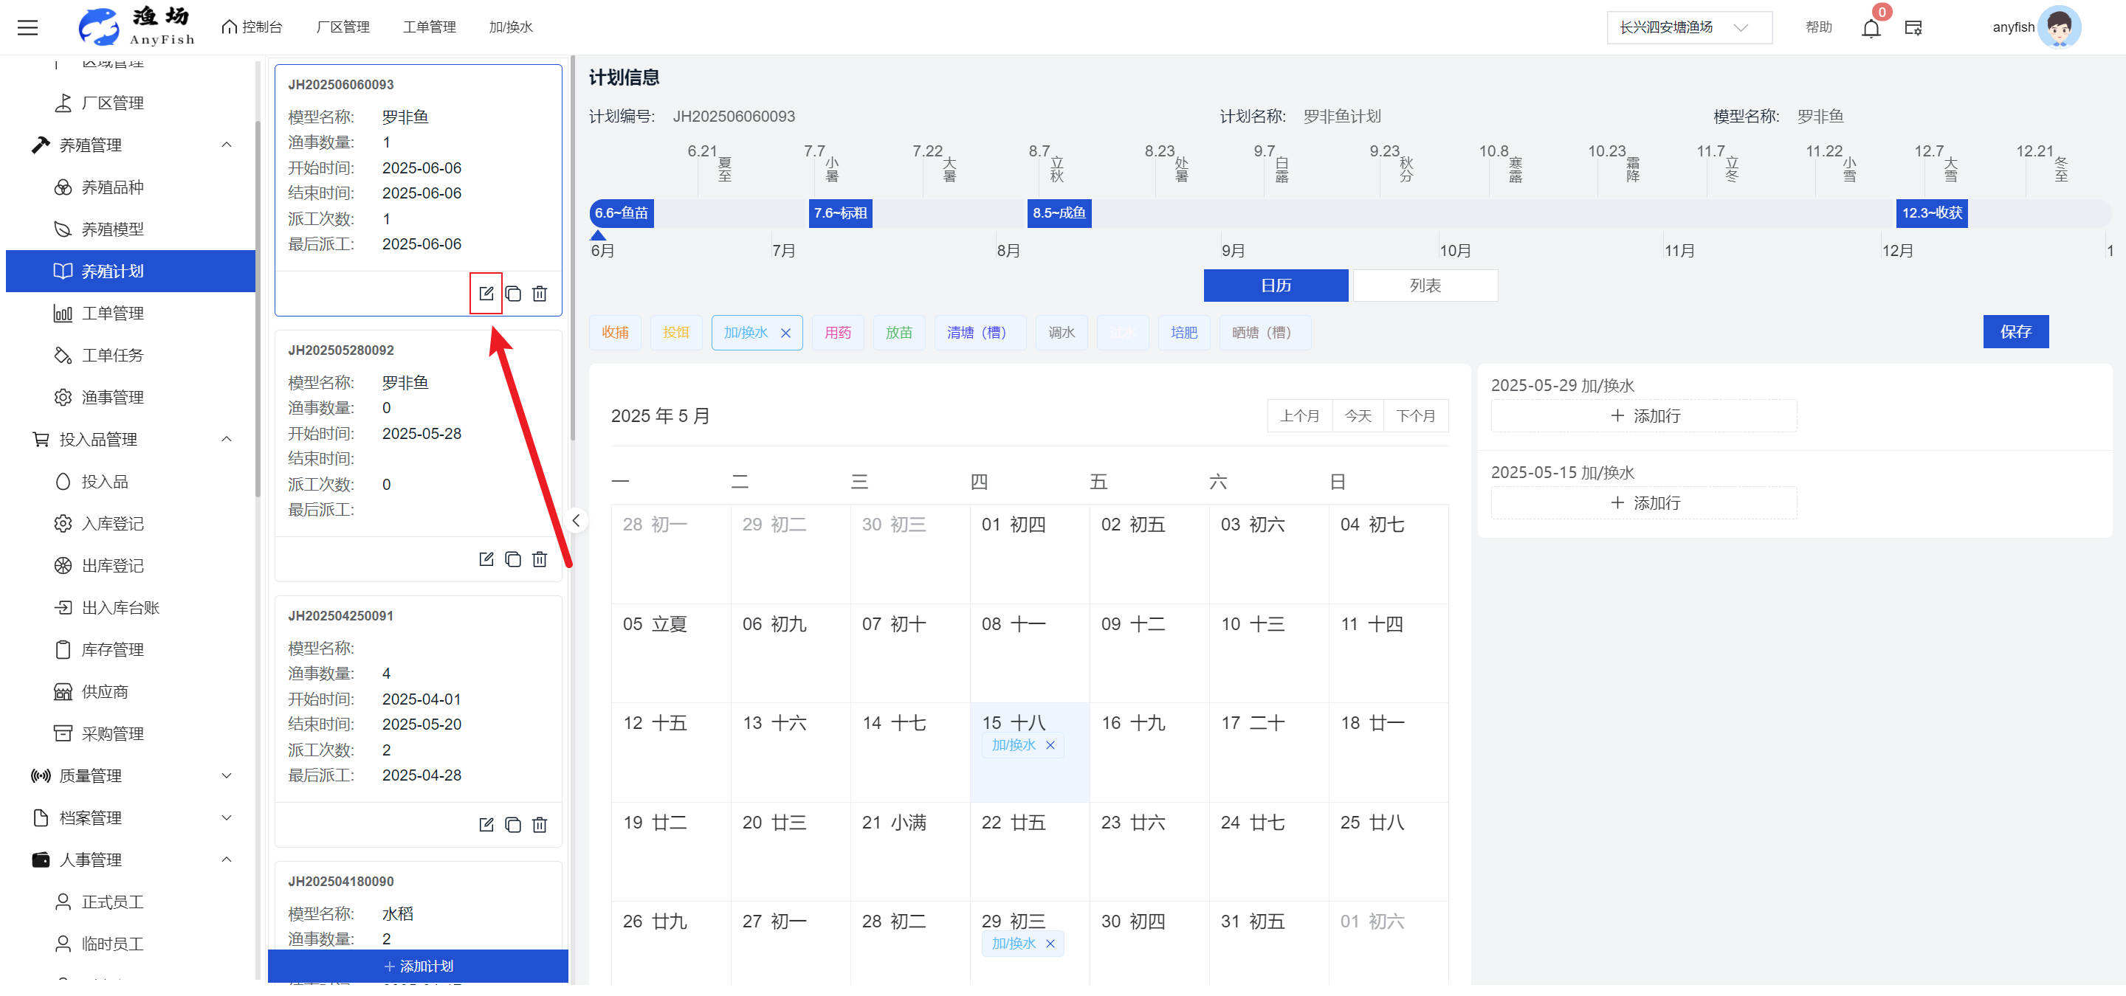
Task: Toggle the 投饵 task tag
Action: [675, 332]
